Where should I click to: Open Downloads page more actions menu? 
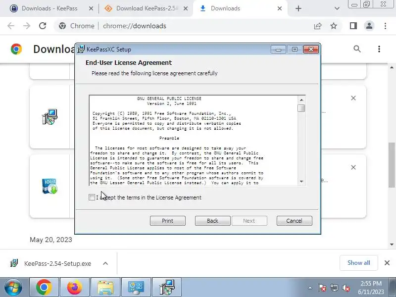pos(379,49)
